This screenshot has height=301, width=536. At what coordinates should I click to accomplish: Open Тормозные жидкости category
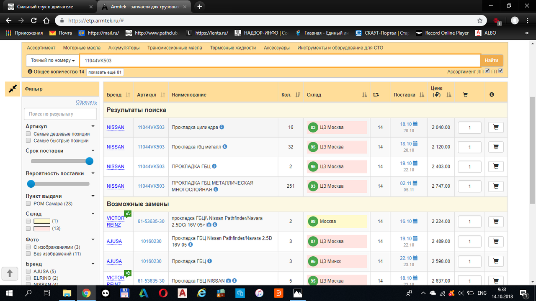pyautogui.click(x=233, y=48)
